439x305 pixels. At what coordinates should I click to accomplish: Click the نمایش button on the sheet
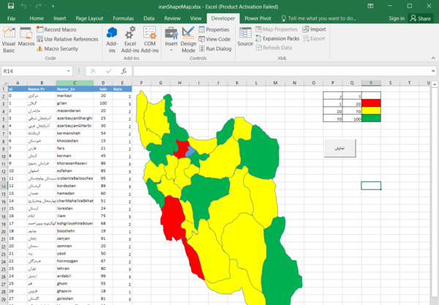tap(340, 148)
